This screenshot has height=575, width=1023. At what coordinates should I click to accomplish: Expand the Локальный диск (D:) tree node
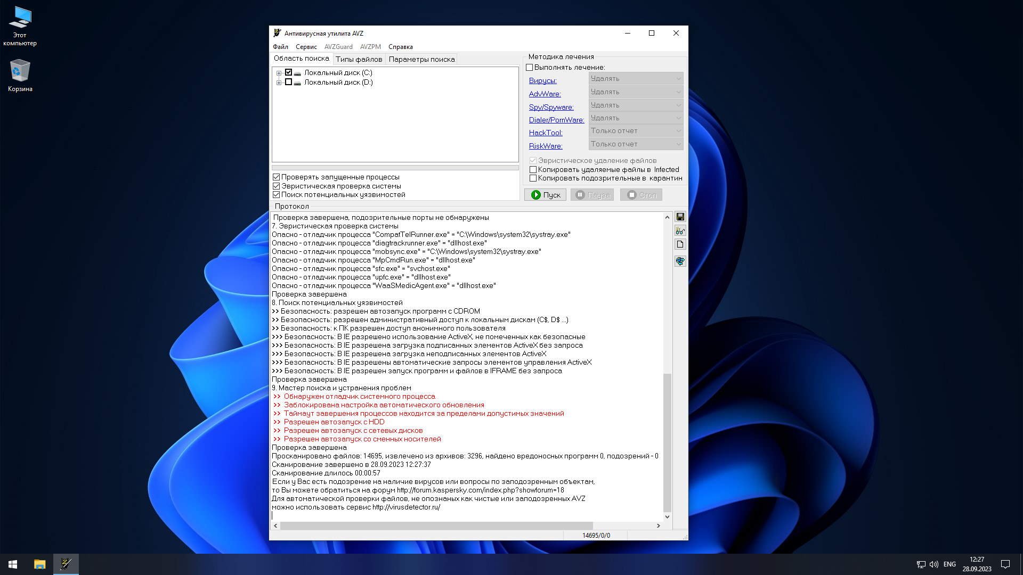click(279, 83)
